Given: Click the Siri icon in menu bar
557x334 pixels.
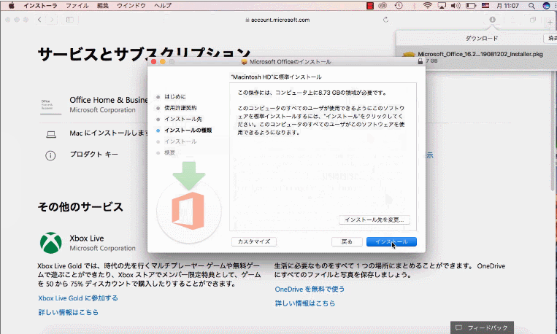Looking at the screenshot, I should [x=546, y=5].
